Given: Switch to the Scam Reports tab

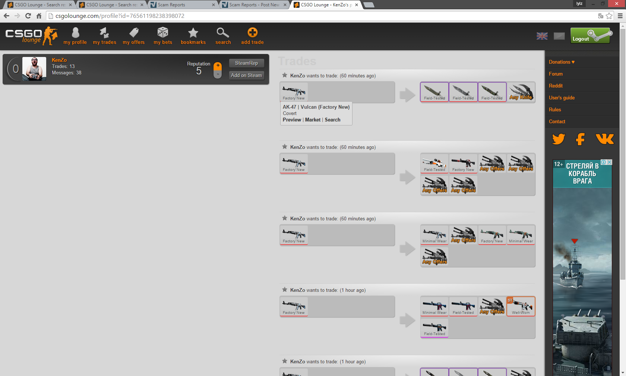Looking at the screenshot, I should [181, 5].
